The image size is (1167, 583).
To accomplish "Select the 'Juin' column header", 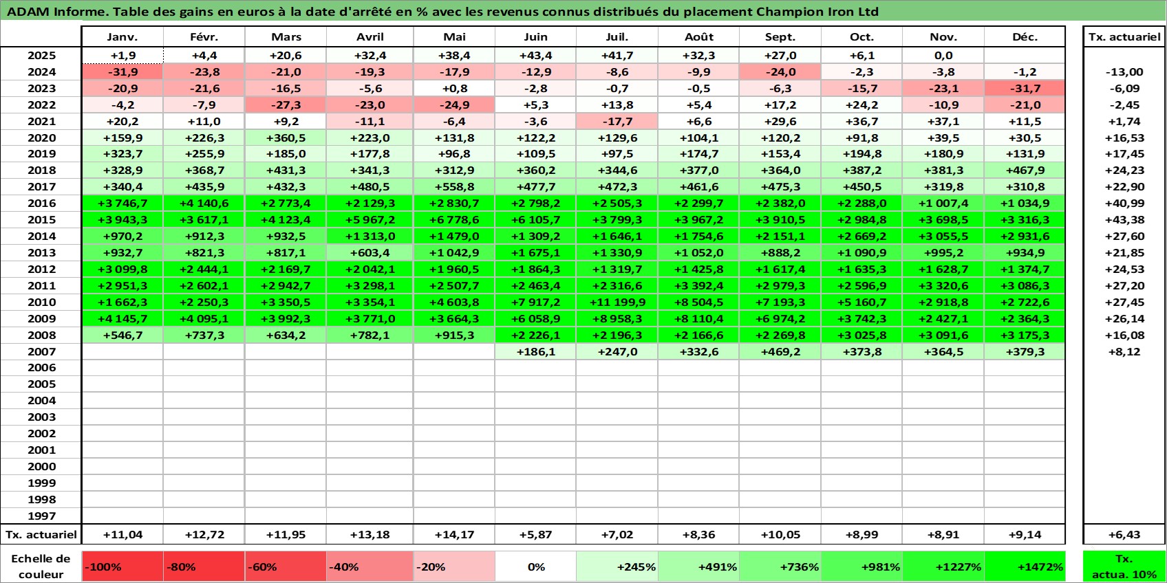I will [x=536, y=37].
